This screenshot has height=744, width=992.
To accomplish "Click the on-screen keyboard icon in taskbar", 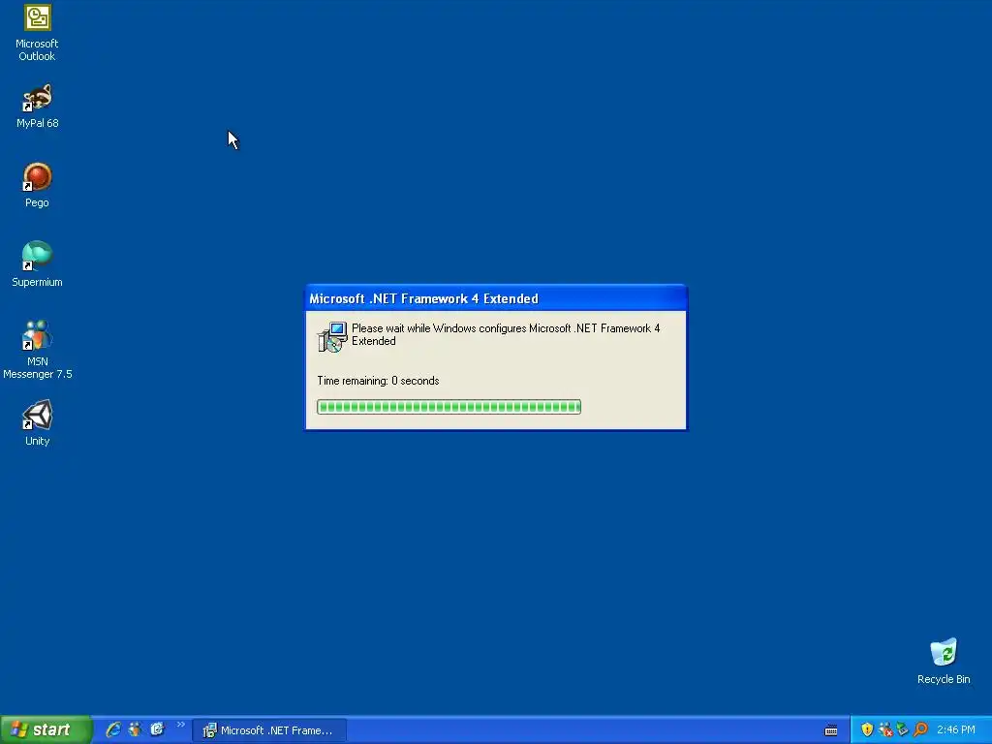I will pyautogui.click(x=831, y=730).
